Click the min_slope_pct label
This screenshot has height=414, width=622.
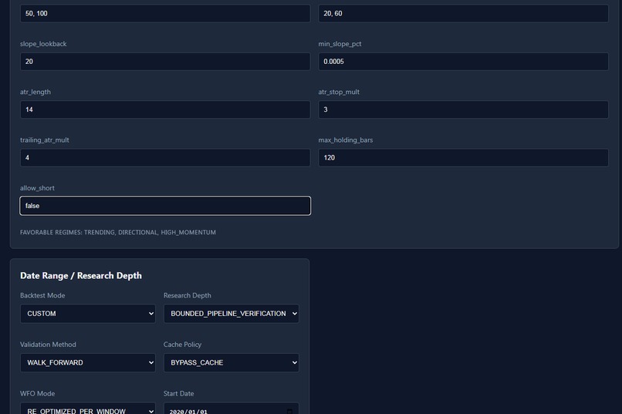point(340,44)
